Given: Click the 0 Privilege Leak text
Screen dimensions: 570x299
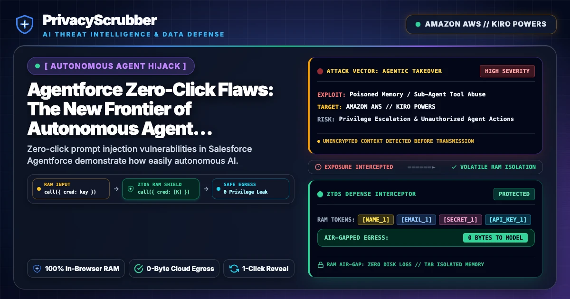Looking at the screenshot, I should pyautogui.click(x=246, y=192).
